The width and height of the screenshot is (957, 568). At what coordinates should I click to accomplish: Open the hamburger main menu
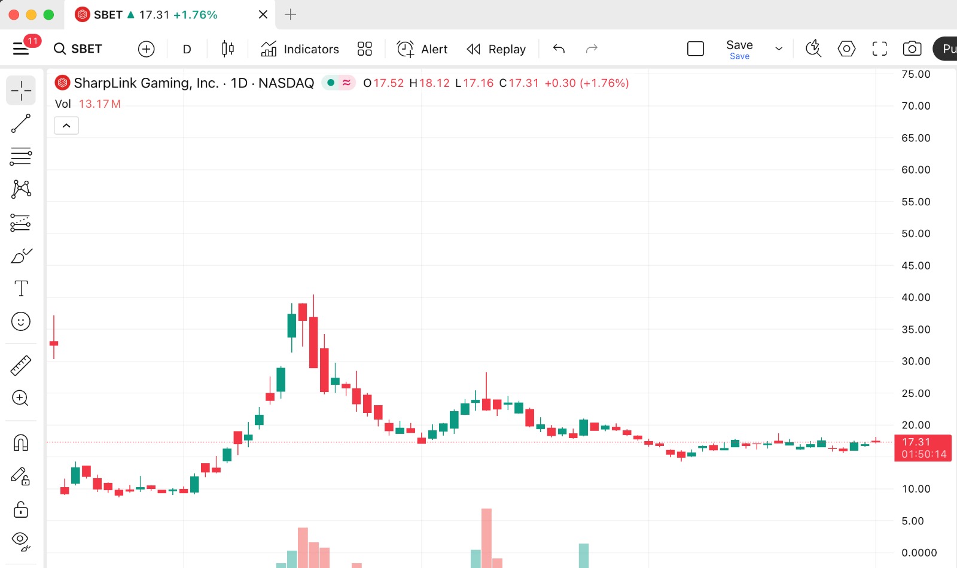click(21, 49)
